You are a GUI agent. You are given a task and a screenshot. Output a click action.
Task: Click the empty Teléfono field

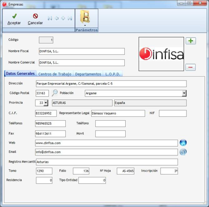click(110, 123)
